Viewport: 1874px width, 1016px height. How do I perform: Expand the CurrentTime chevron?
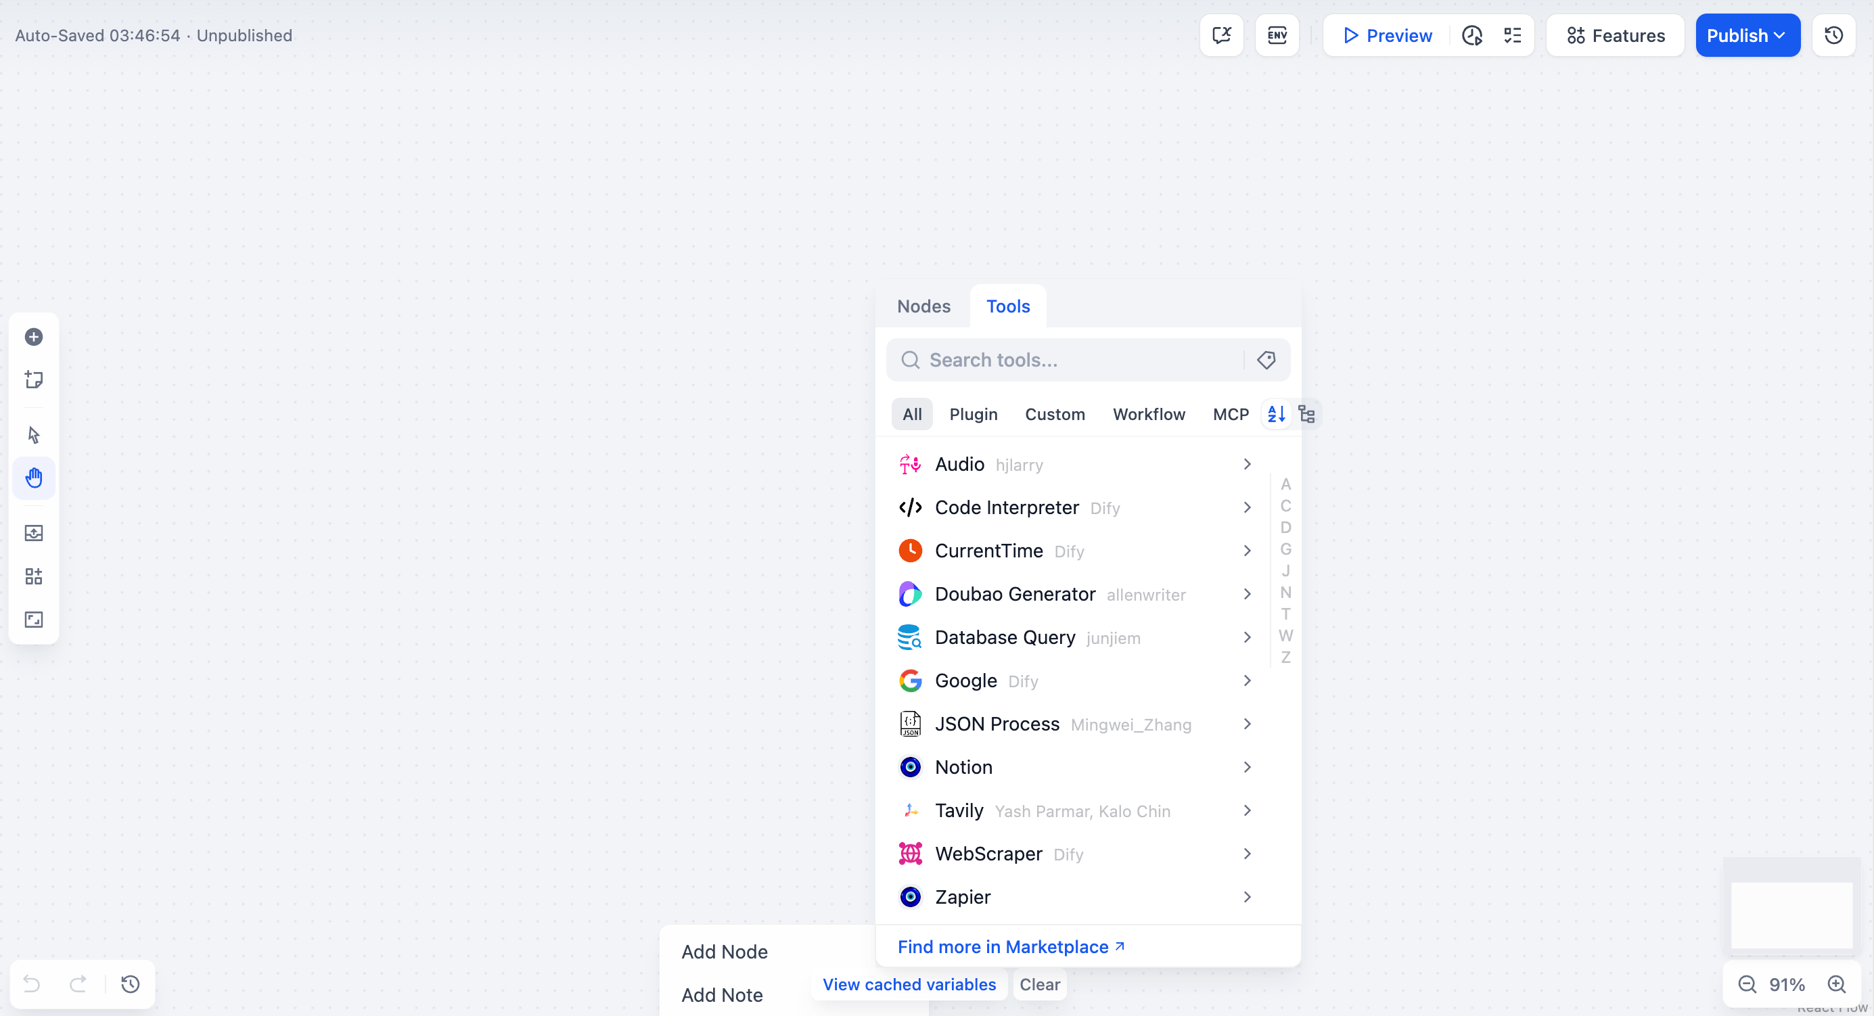1247,551
